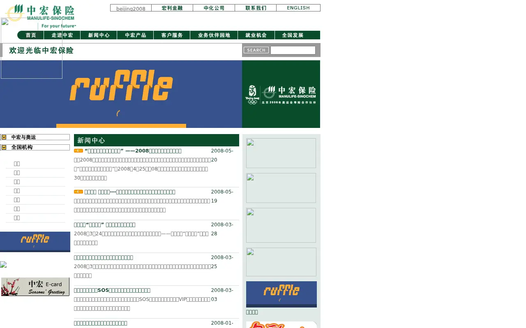Image resolution: width=526 pixels, height=328 pixels.
Task: Click the NEW badge on the 2008-05-19 news
Action: [78, 192]
